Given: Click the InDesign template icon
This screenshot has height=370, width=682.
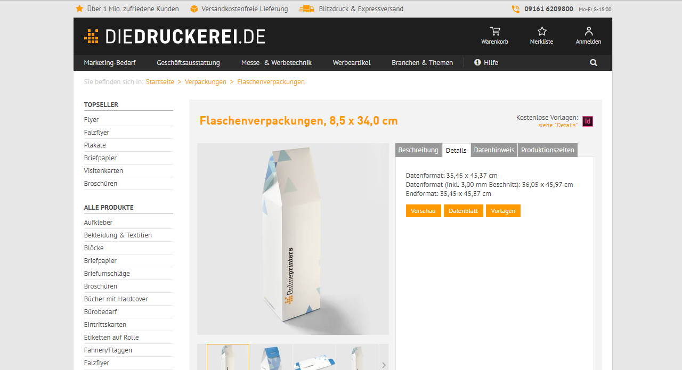Looking at the screenshot, I should click(588, 121).
